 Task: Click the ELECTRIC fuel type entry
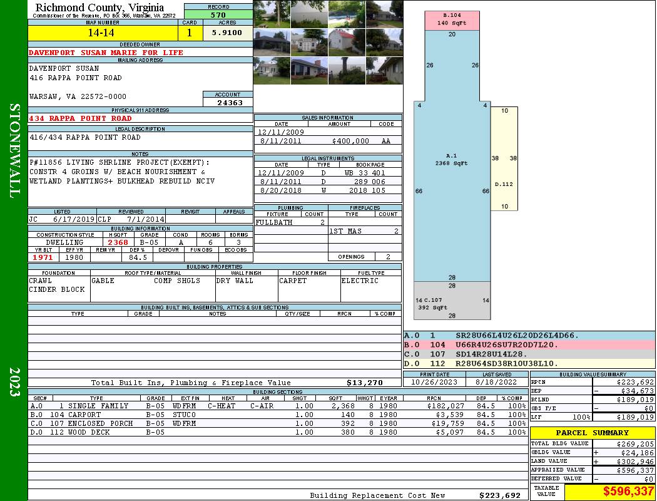360,281
